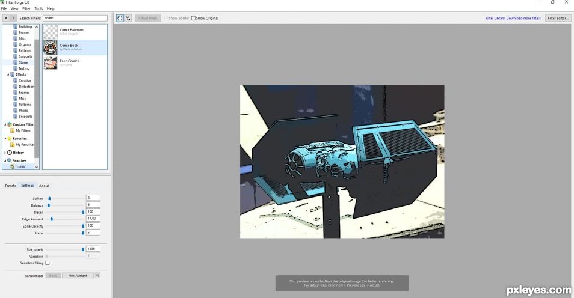Viewport: 574px width, 298px height.
Task: Click the Next Variant button
Action: pos(78,275)
